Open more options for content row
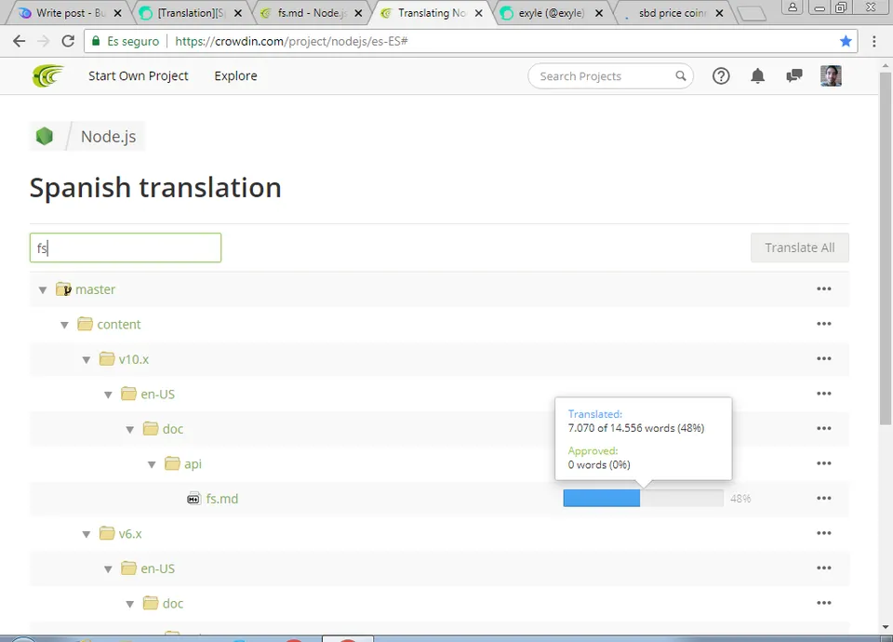893x642 pixels. [x=824, y=324]
